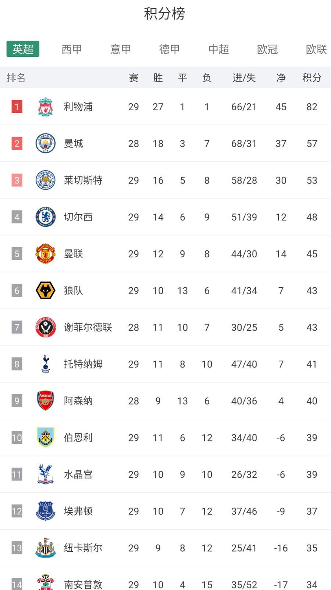Tap the Everton club badge
The image size is (331, 590).
point(46,511)
